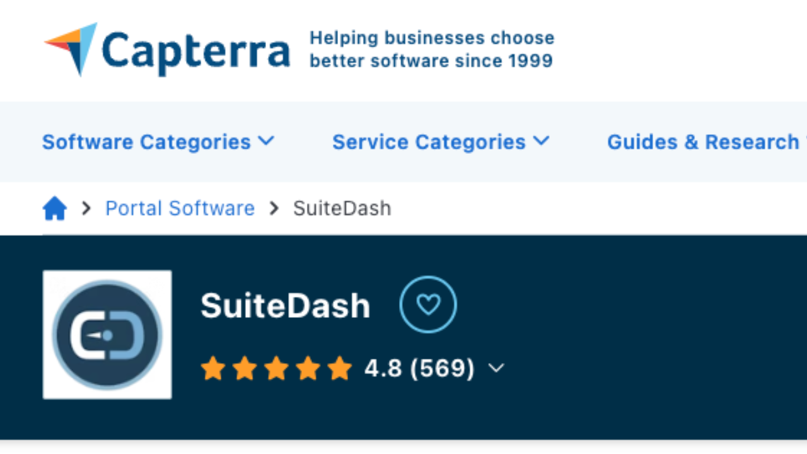Open the Software Categories menu
Image resolution: width=807 pixels, height=454 pixels.
coord(146,142)
